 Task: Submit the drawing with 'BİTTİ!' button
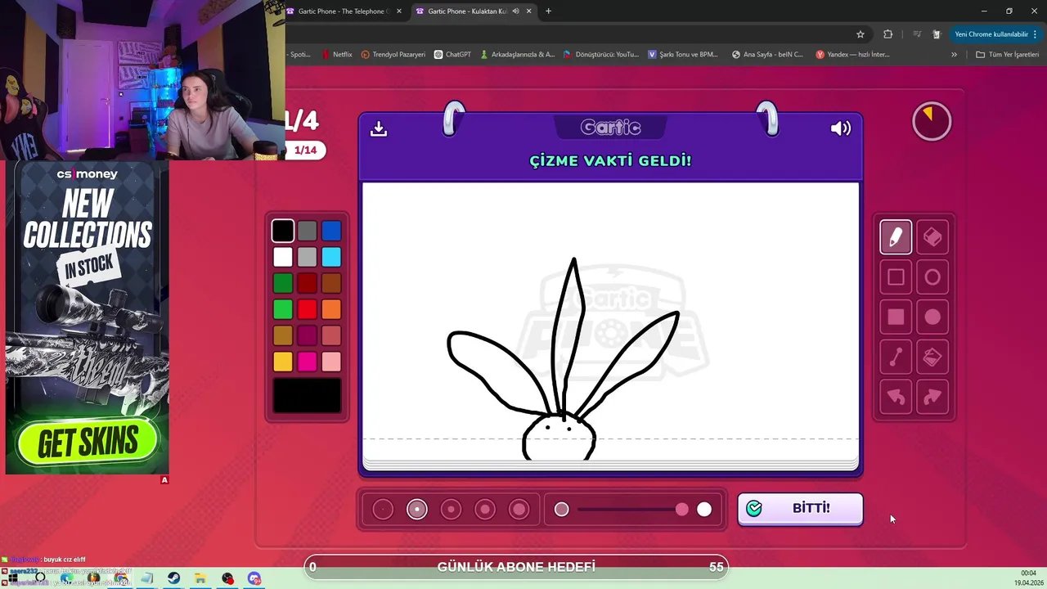(800, 509)
